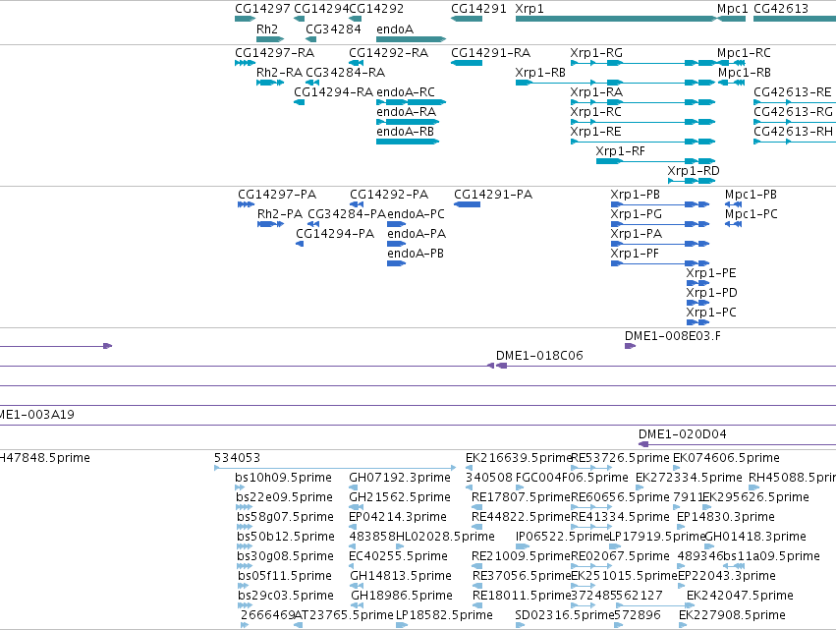Select the bs10h09.5prime EST marker
This screenshot has height=630, width=836.
point(240,487)
